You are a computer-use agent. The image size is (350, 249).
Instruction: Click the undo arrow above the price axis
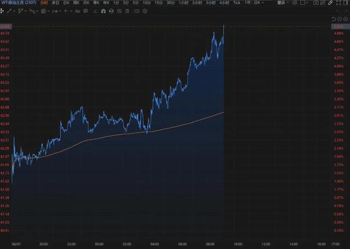(x=334, y=19)
